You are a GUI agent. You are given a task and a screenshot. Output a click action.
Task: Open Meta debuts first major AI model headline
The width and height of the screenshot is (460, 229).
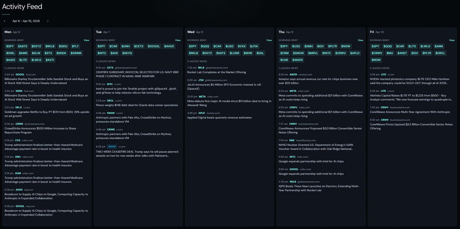(229, 103)
